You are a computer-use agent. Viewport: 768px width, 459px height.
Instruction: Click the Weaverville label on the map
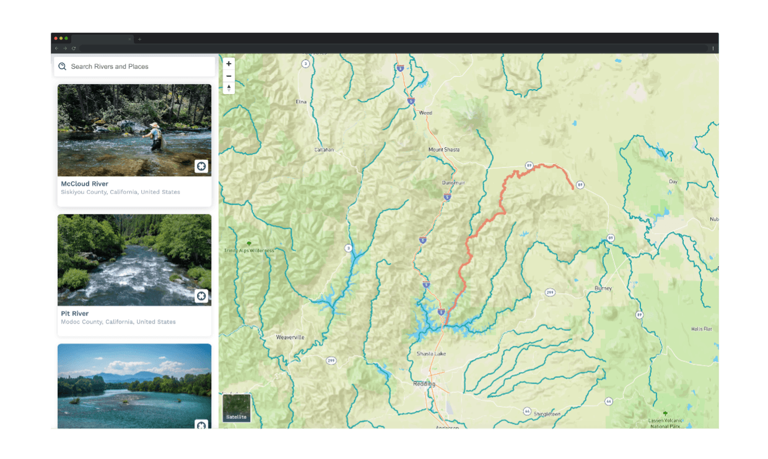tap(290, 337)
